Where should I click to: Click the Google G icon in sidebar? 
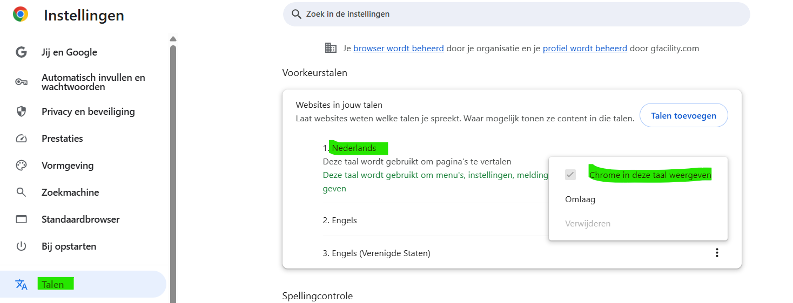tap(21, 52)
